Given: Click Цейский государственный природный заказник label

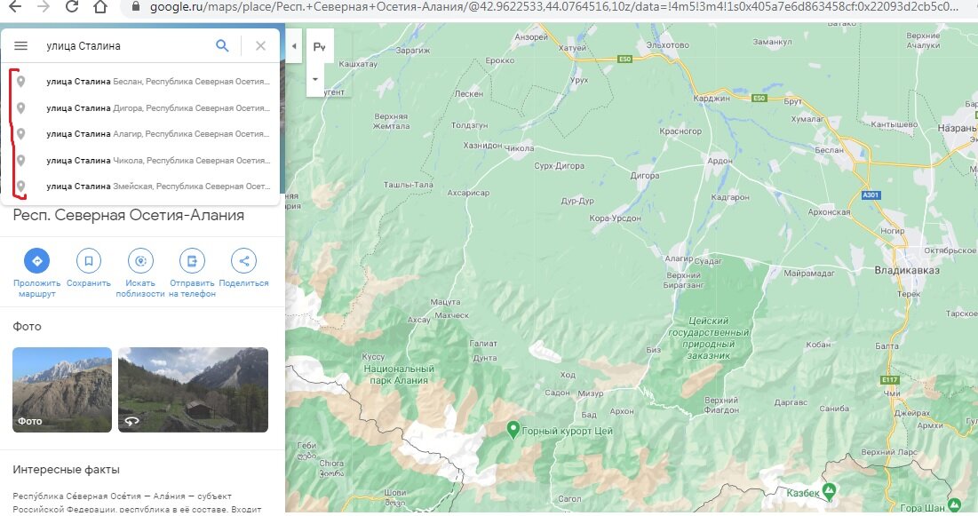Looking at the screenshot, I should coord(709,338).
